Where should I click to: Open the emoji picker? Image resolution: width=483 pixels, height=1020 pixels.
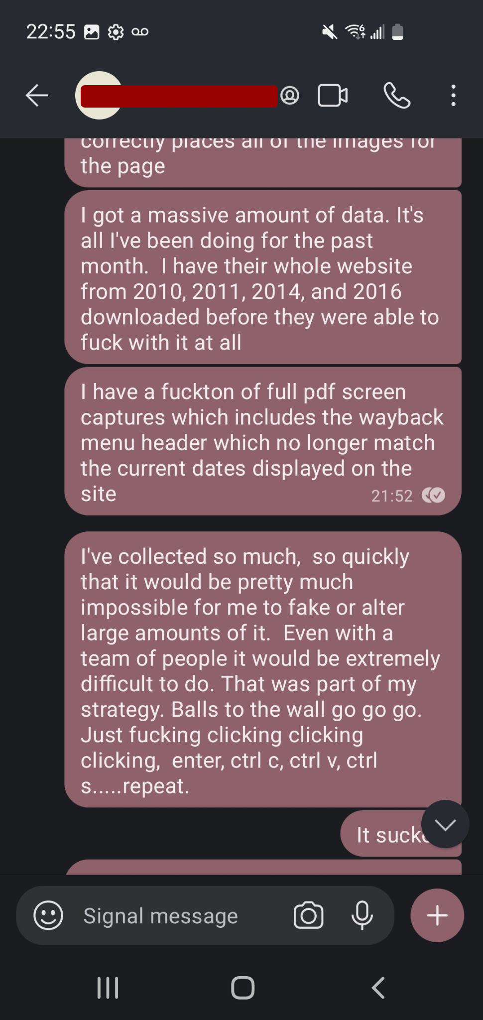click(48, 915)
